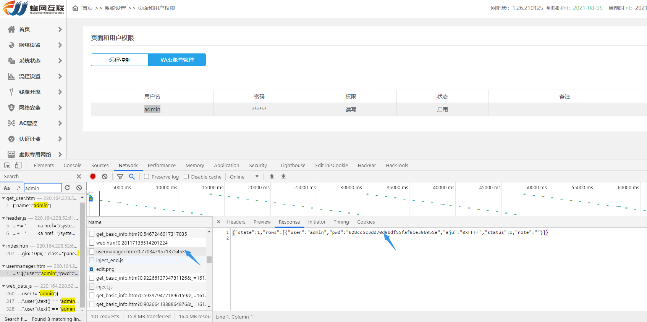Viewport: 647px width, 322px height.
Task: Collapse the get_user.htm search result group
Action: [x=3, y=198]
